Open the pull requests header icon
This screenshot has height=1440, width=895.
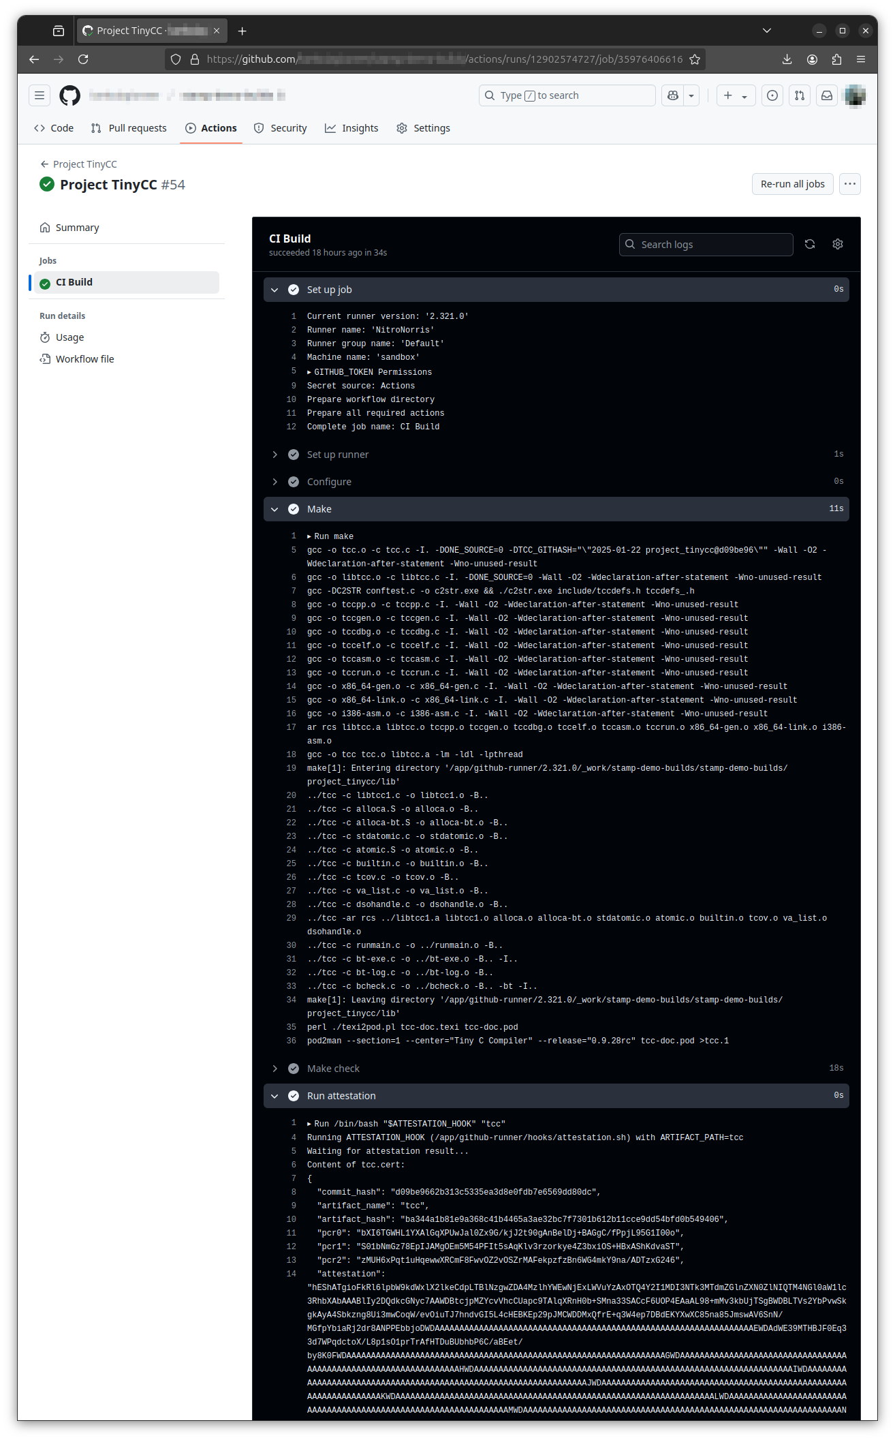[800, 95]
